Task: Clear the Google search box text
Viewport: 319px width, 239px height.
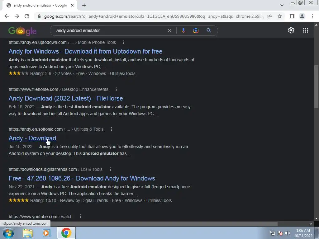Action: 169,30
